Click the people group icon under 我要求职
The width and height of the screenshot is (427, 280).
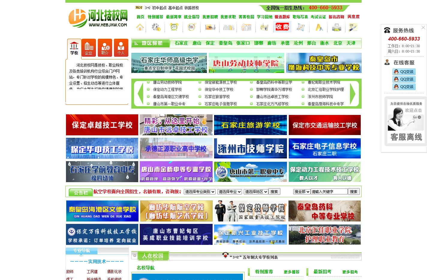click(228, 27)
